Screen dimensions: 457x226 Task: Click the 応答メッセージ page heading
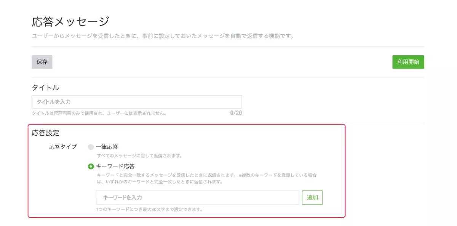pos(70,21)
